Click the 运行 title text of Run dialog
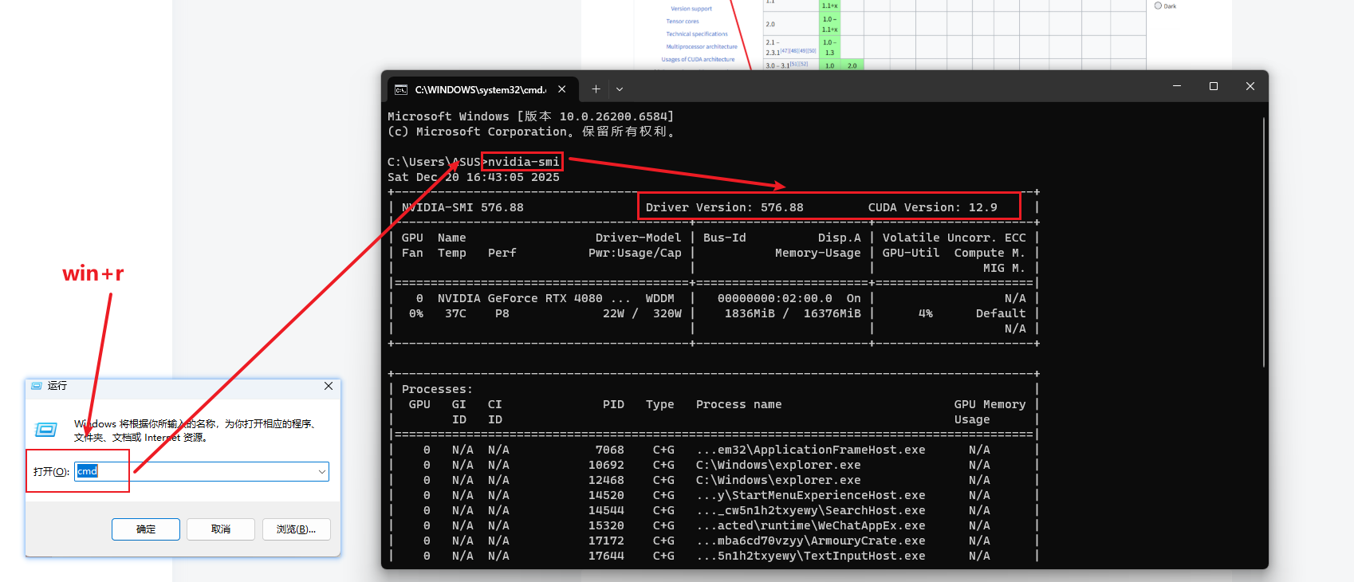Screen dimensions: 1354x582 coord(57,386)
